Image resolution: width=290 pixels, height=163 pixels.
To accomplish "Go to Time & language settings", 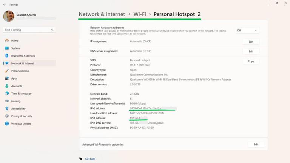I will point(21,94).
